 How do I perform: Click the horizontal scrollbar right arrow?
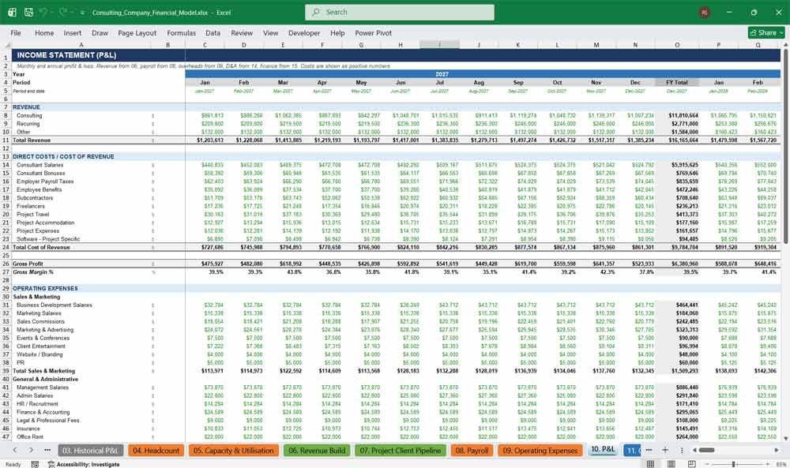pyautogui.click(x=777, y=450)
